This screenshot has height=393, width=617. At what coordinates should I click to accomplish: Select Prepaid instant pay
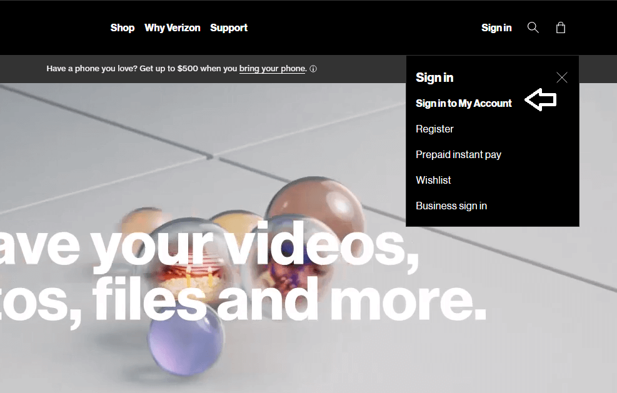click(458, 154)
